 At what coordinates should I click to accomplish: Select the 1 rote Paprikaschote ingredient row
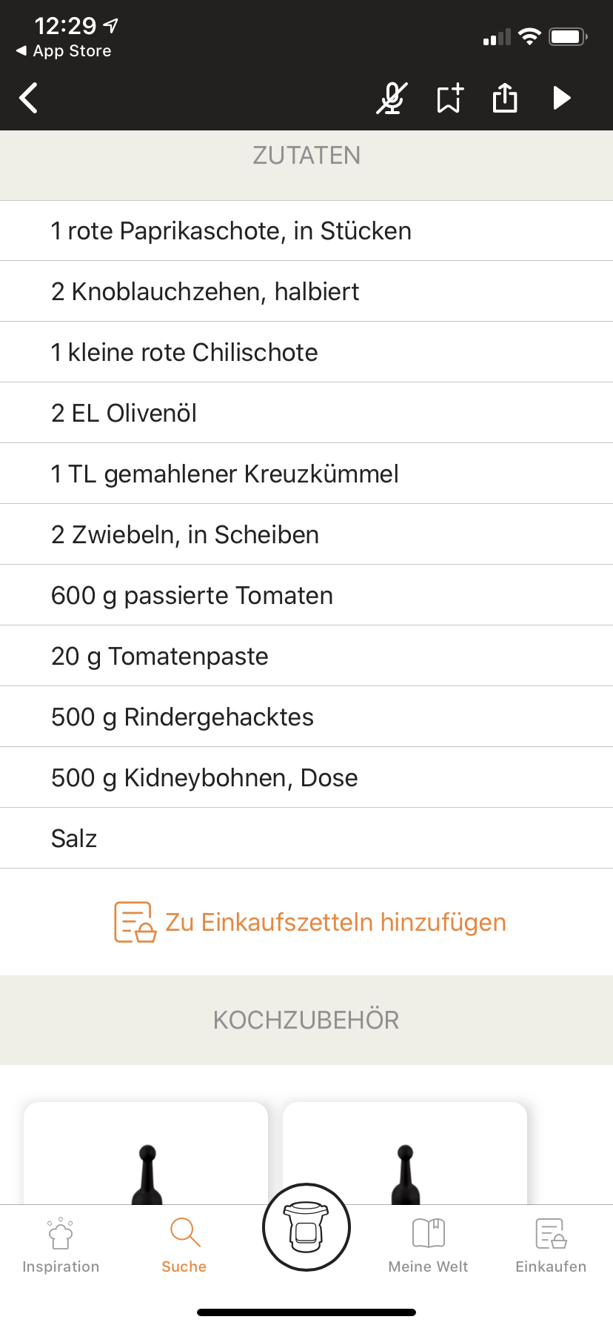231,230
